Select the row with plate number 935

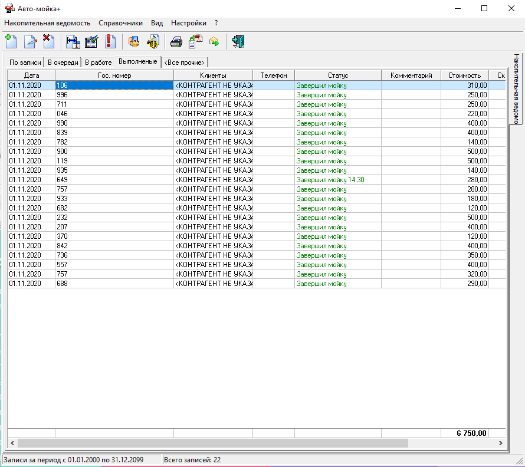(x=257, y=170)
